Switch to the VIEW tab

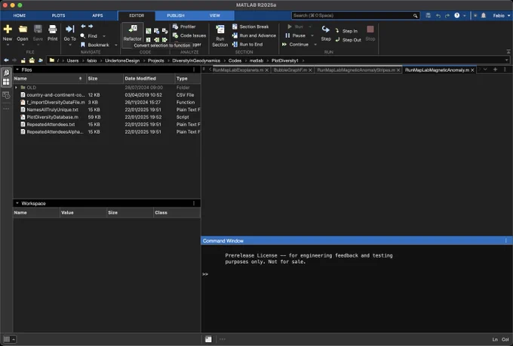pyautogui.click(x=214, y=15)
